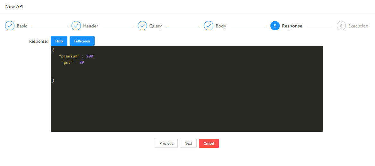Click the Query step checkmark icon
Screen dimensions: 375x166
point(142,26)
